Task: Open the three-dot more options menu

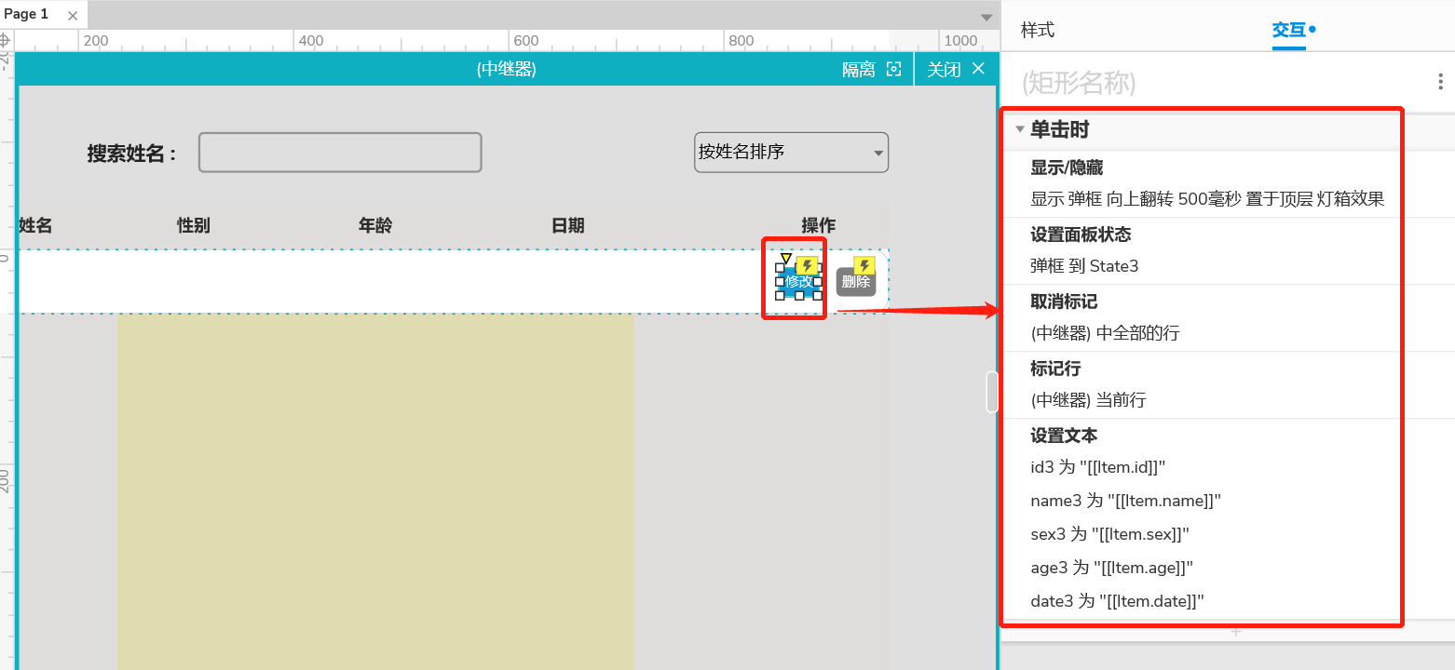Action: tap(1441, 82)
